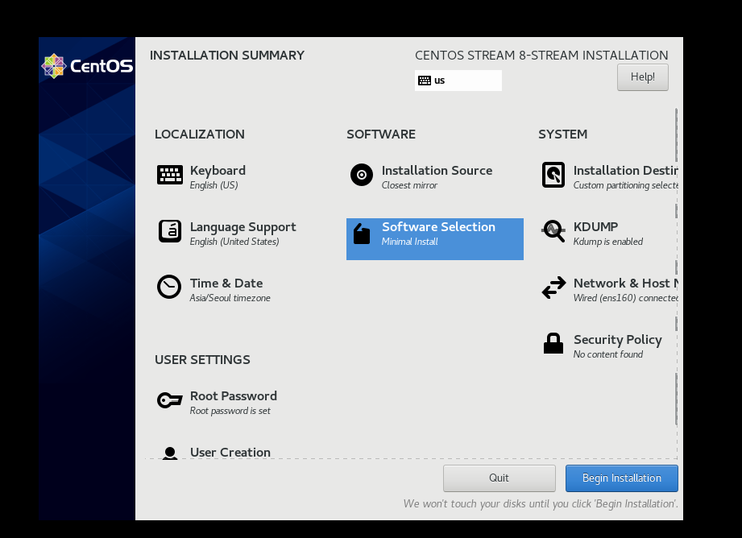This screenshot has height=538, width=742.
Task: Click 'Wired (ens160) connected' text
Action: click(x=626, y=298)
